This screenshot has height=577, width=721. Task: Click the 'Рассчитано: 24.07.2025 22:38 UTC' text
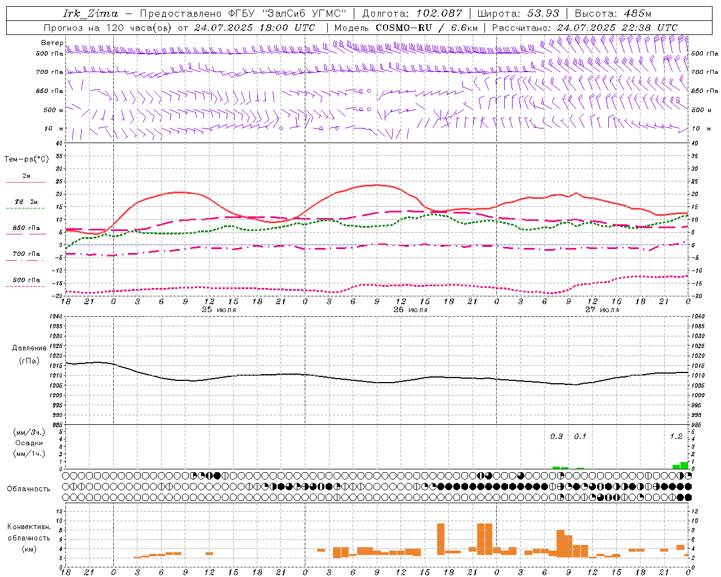(x=585, y=28)
